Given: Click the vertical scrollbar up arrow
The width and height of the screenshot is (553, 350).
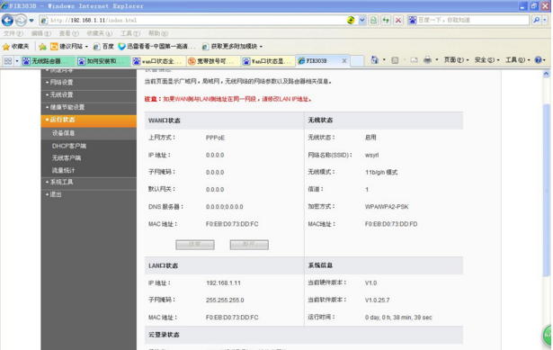Looking at the screenshot, I should coord(546,74).
